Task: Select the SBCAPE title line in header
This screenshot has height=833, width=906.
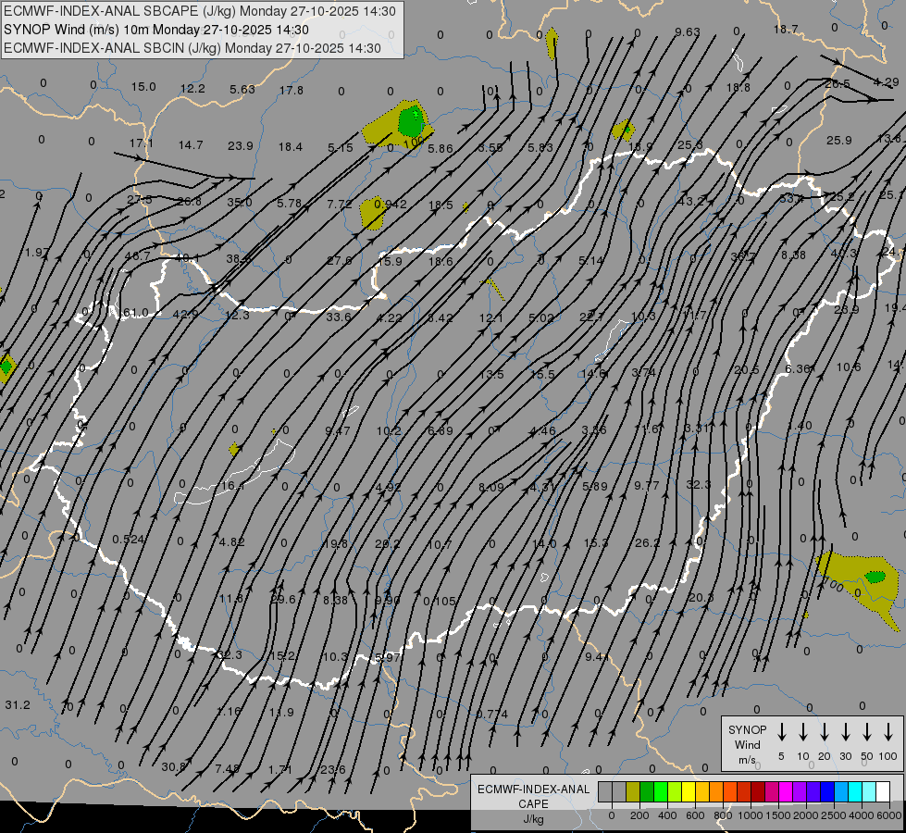Action: (200, 11)
